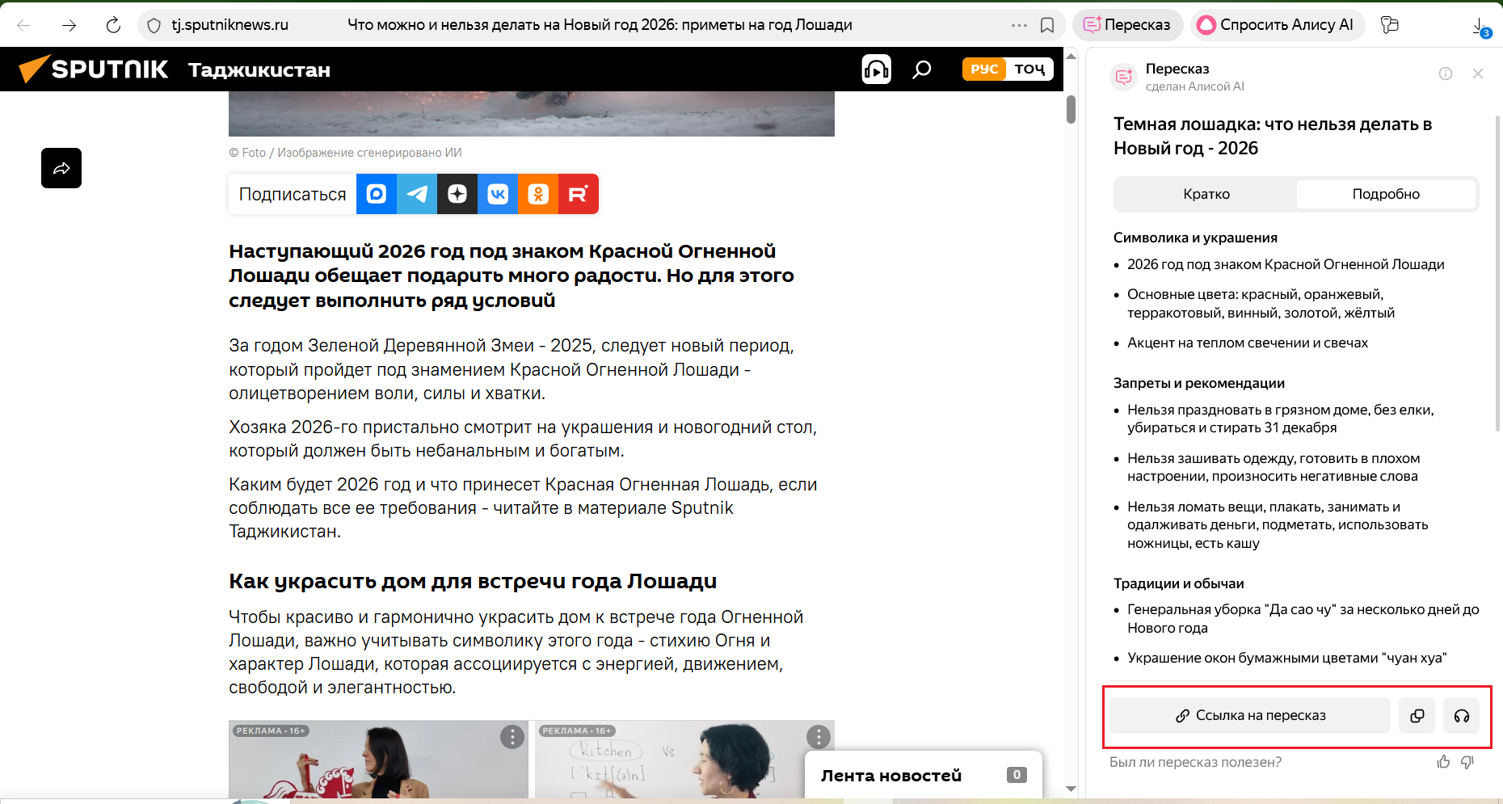Subscribe via the VK icon
The height and width of the screenshot is (804, 1503).
coord(498,194)
